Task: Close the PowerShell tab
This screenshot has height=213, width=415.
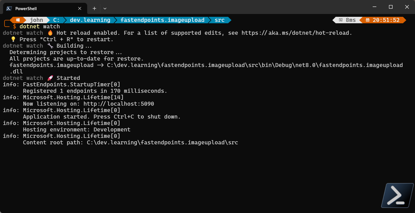Action: [80, 8]
